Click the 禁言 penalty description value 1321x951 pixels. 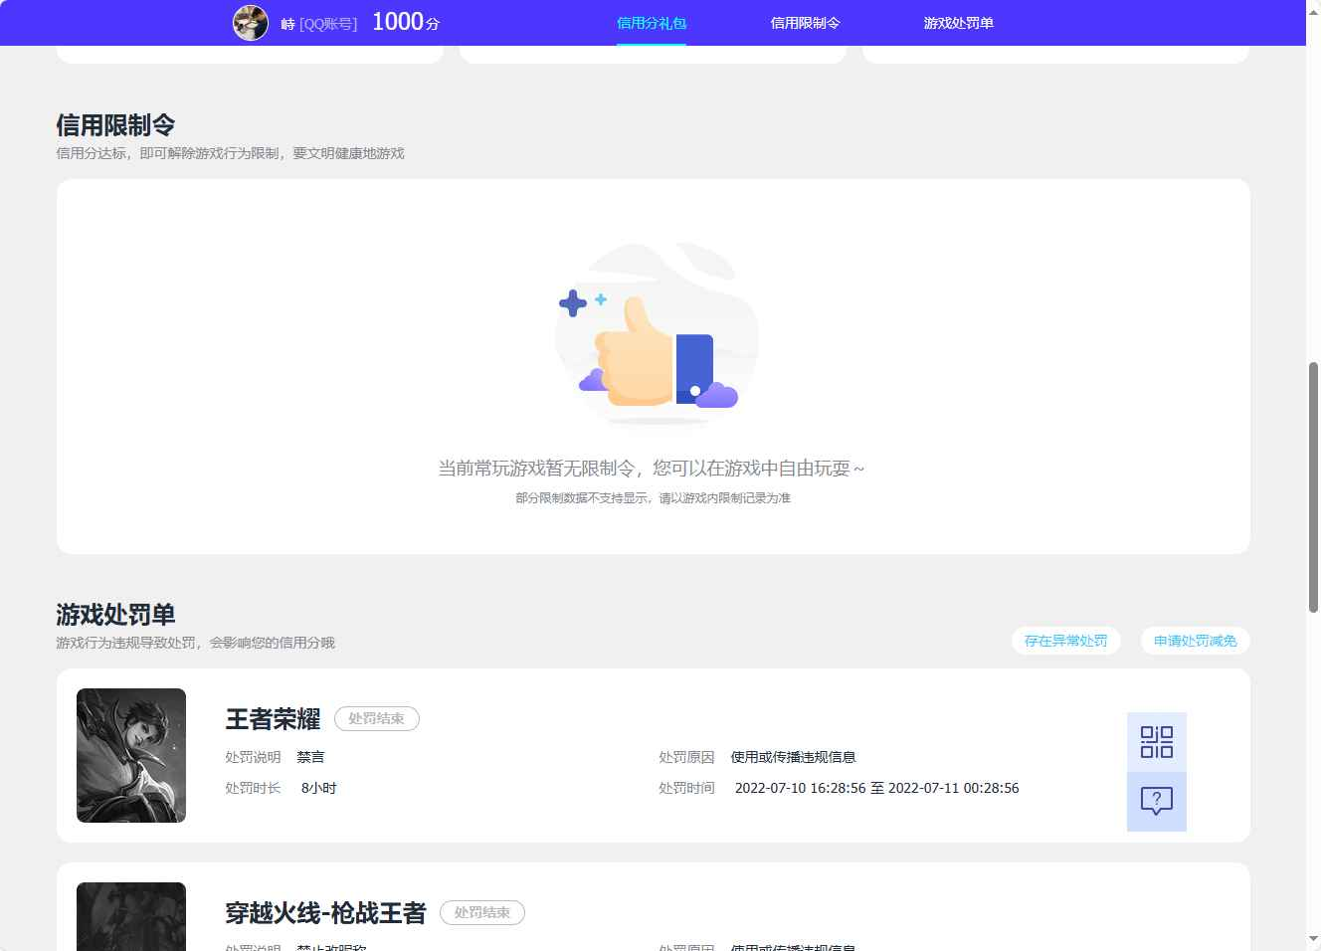point(310,757)
